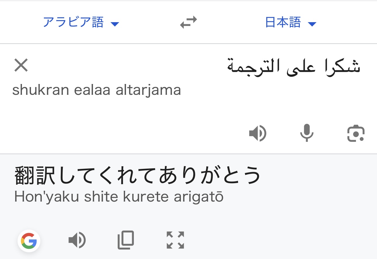Click the Google logo icon
This screenshot has width=377, height=259.
(x=29, y=241)
